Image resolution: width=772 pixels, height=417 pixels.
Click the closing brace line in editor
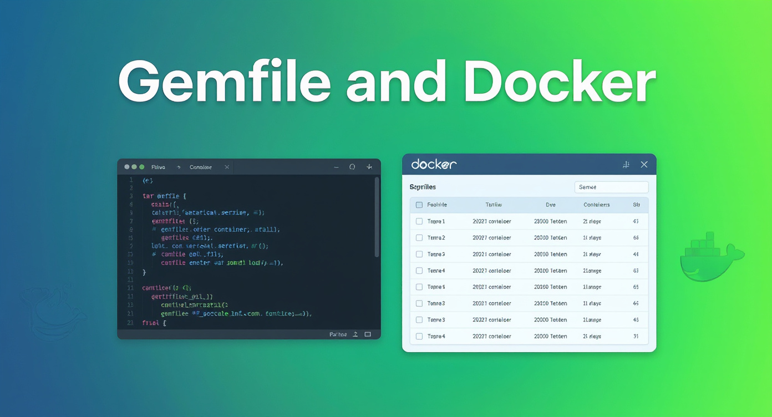(144, 272)
